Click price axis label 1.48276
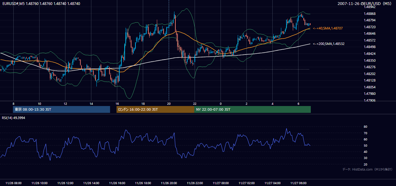 (370, 67)
